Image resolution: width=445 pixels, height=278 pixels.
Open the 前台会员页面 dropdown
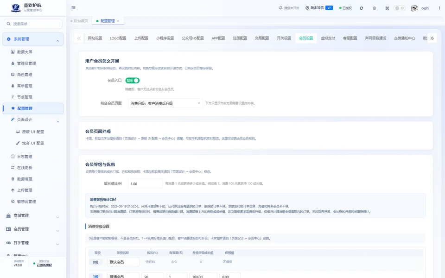[x=165, y=103]
